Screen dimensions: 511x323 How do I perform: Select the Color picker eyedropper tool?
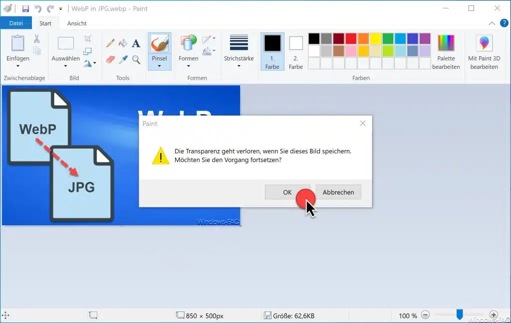click(123, 60)
